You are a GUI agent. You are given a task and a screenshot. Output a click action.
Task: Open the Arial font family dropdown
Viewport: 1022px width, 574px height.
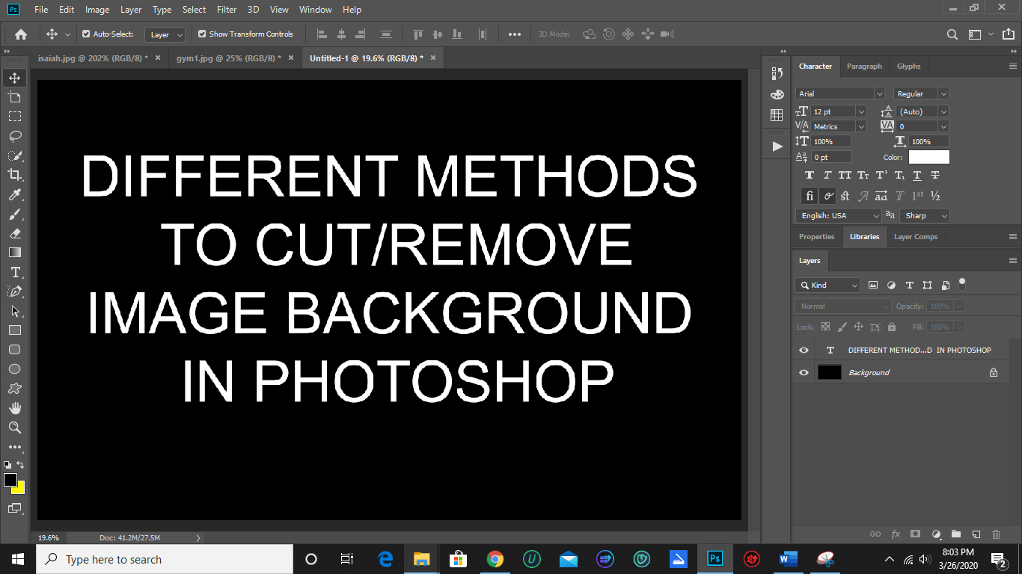coord(840,93)
